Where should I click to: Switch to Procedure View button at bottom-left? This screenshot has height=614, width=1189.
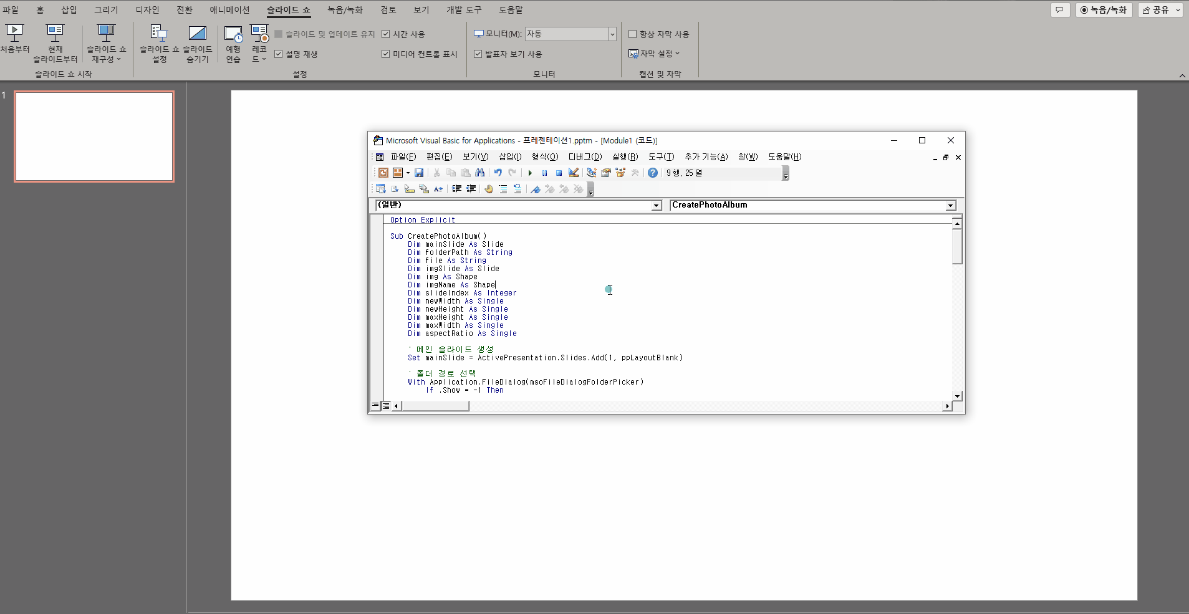click(x=375, y=406)
